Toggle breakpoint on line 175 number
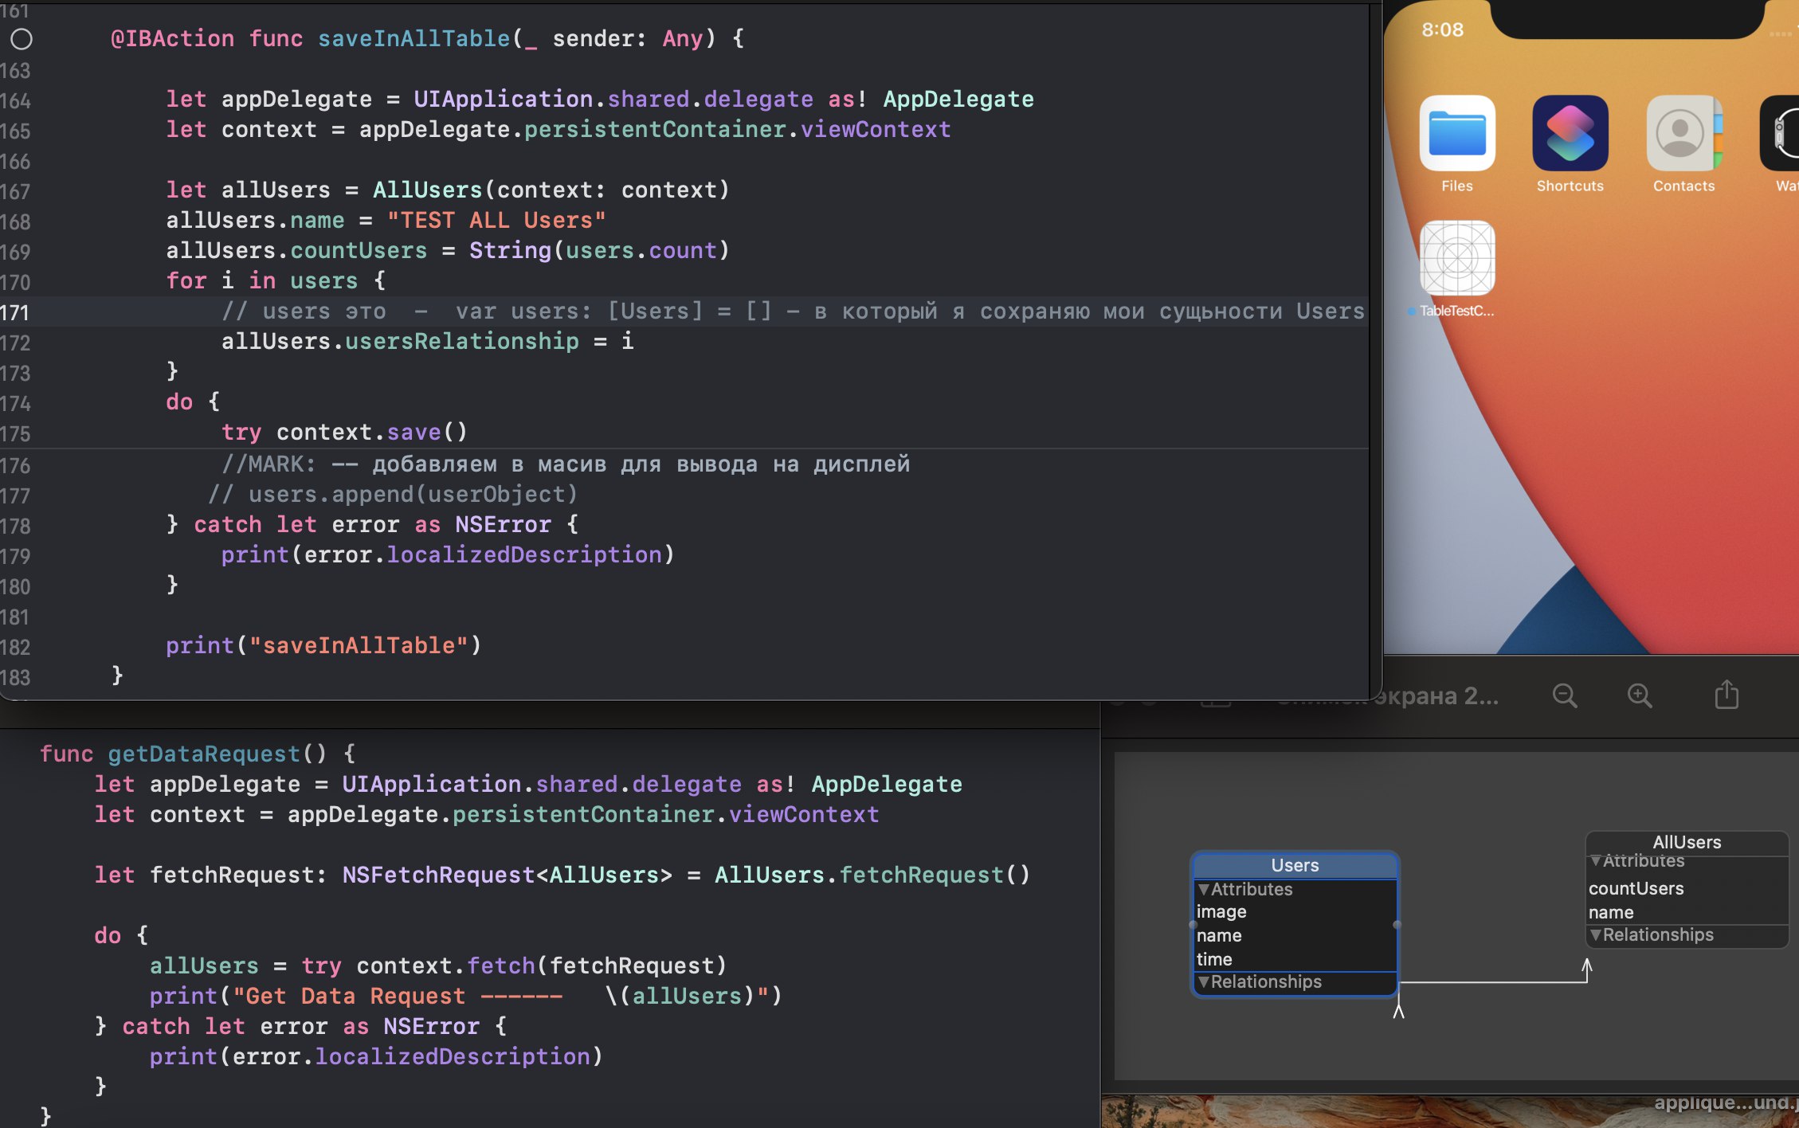 pos(15,433)
